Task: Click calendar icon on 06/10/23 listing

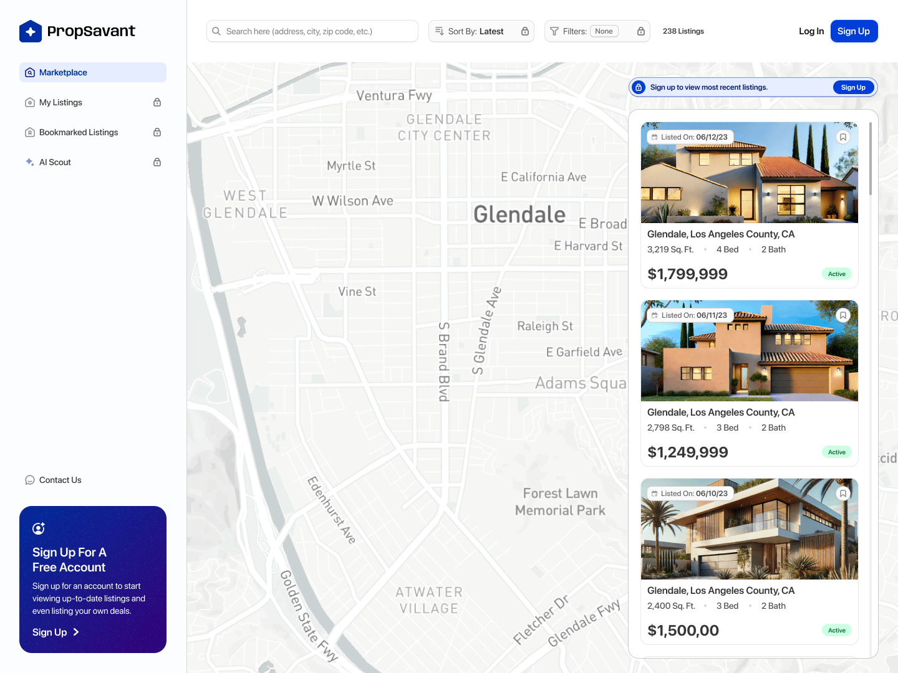Action: (x=655, y=494)
